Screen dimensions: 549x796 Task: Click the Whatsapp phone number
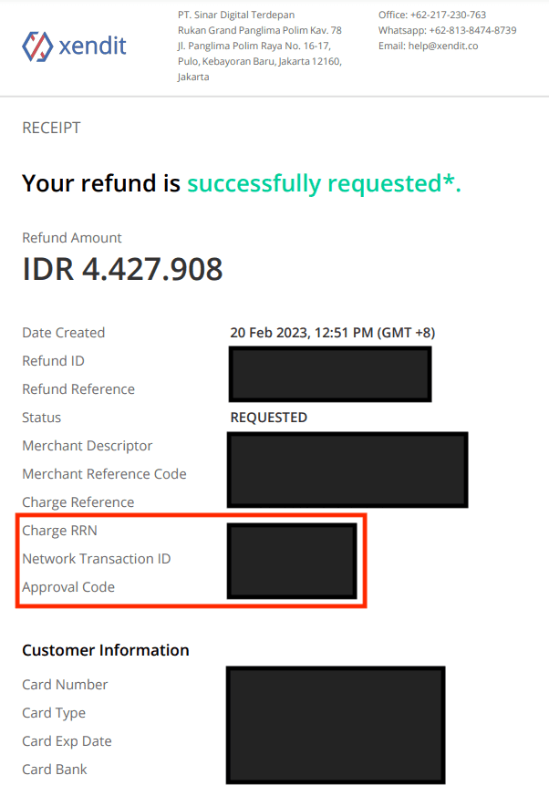coord(472,30)
